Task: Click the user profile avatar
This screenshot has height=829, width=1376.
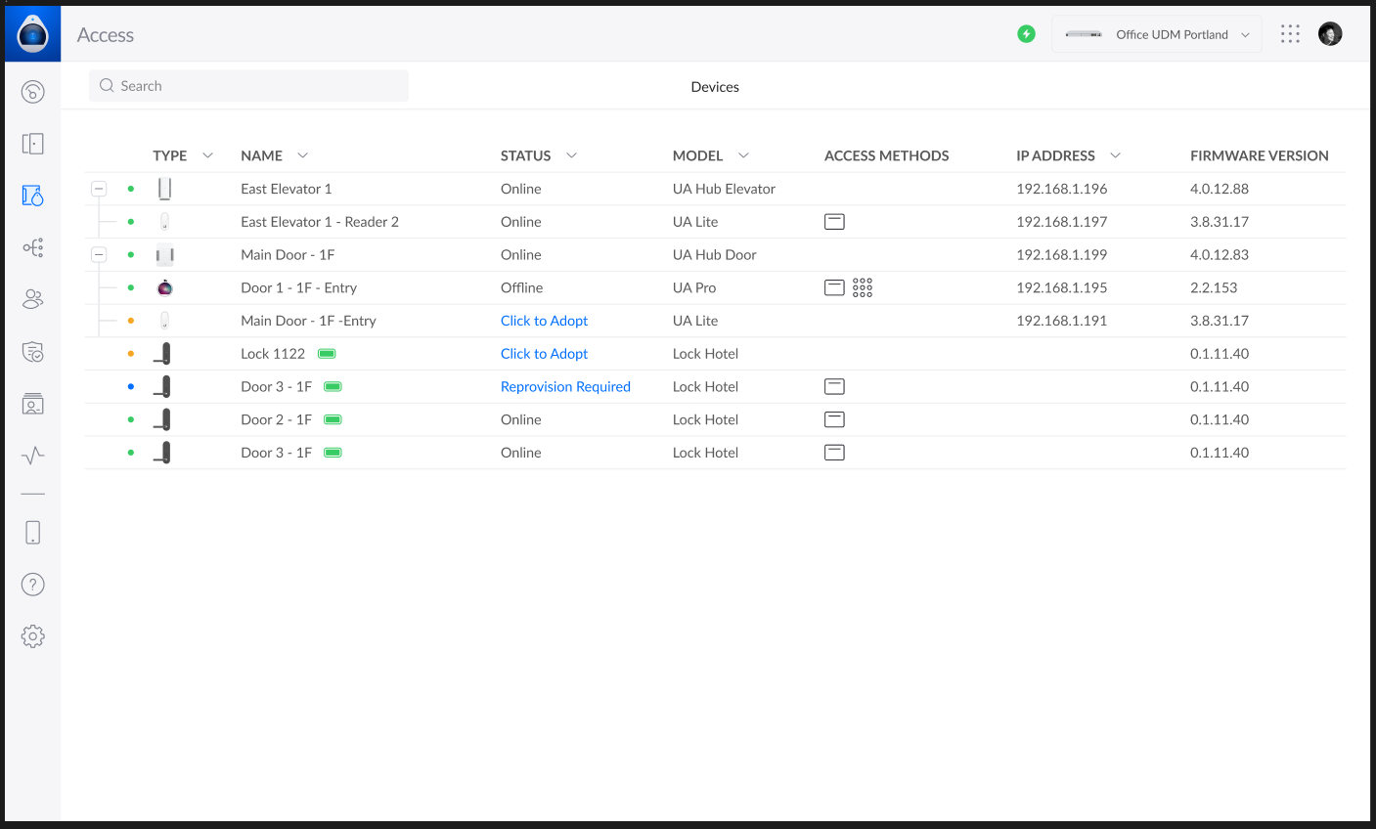Action: point(1330,34)
